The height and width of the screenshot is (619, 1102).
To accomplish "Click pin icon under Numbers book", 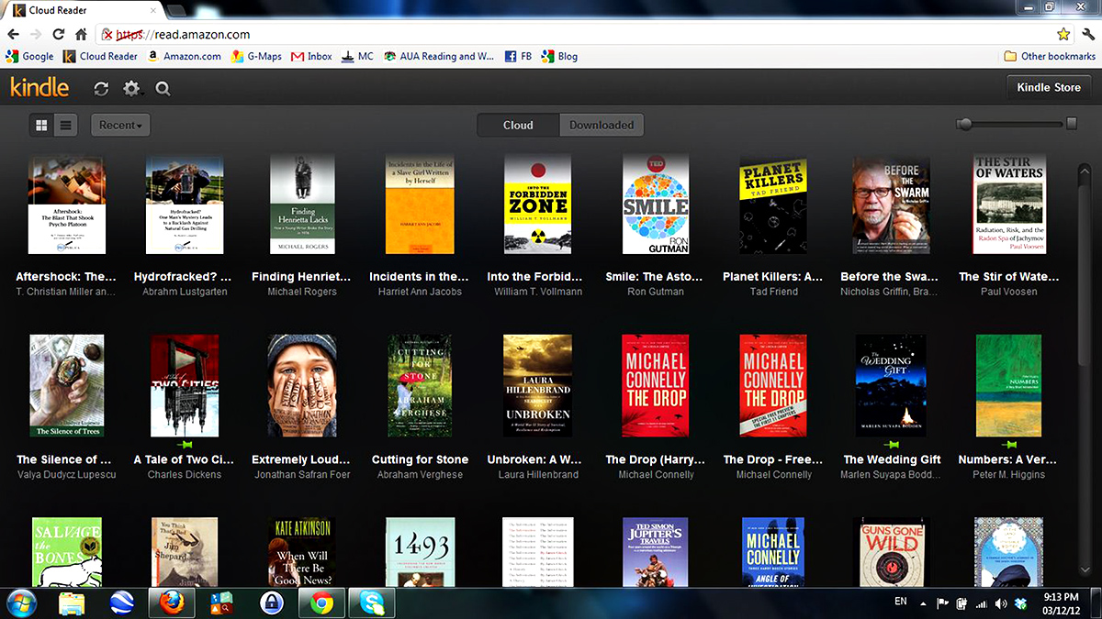I will pyautogui.click(x=1009, y=444).
